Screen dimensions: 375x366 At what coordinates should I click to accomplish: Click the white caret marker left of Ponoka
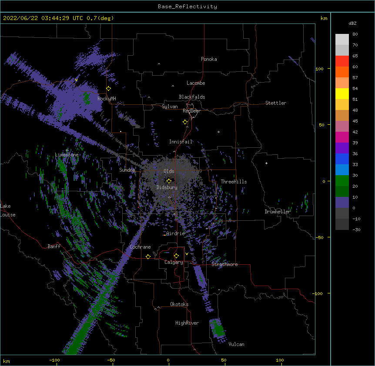159,64
